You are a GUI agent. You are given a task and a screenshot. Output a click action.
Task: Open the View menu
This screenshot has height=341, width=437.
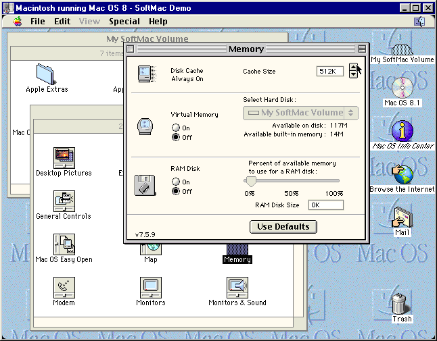point(89,22)
